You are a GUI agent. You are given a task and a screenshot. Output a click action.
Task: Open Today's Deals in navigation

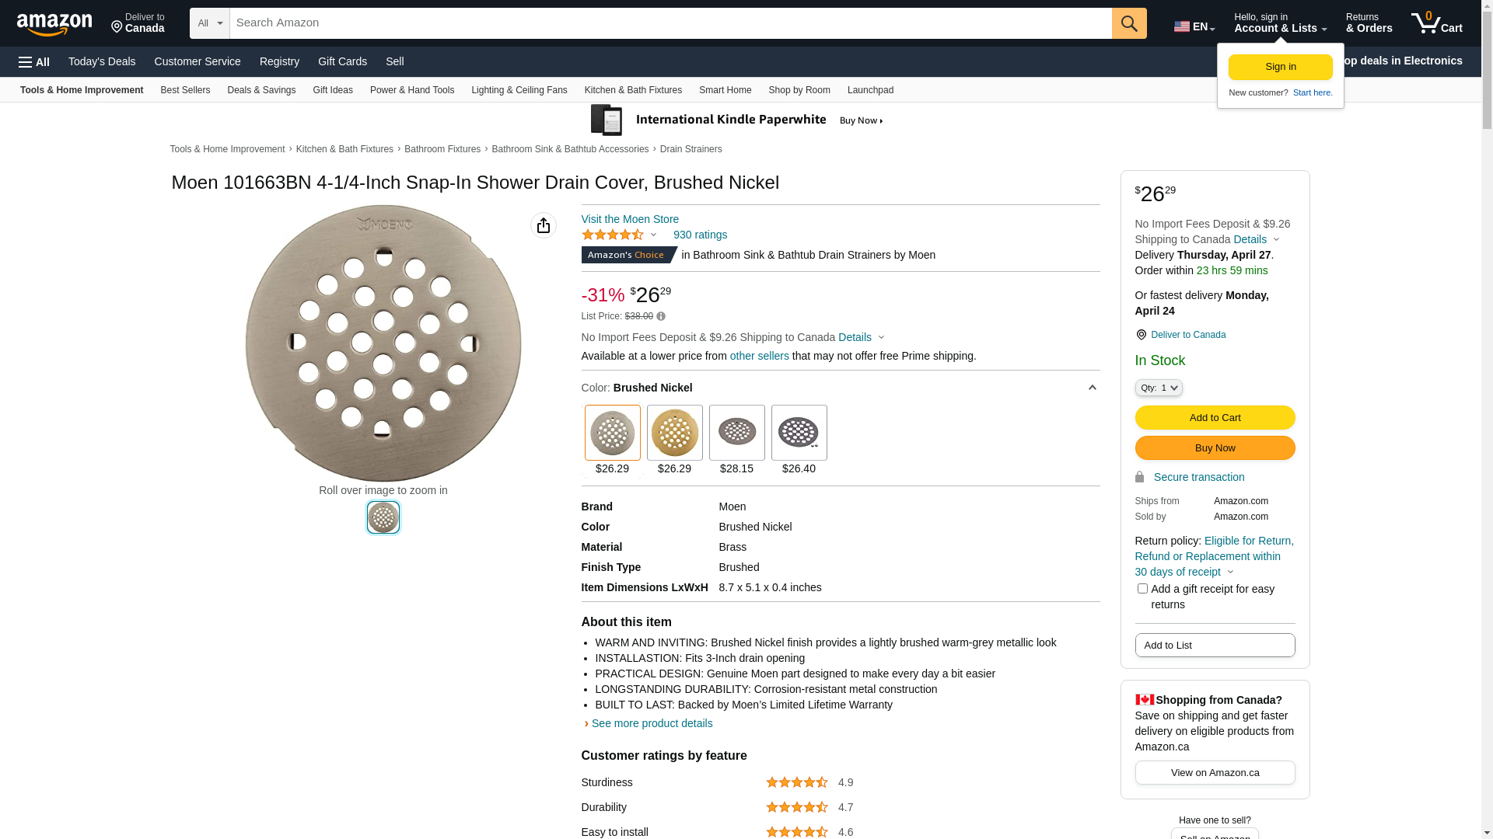(102, 61)
